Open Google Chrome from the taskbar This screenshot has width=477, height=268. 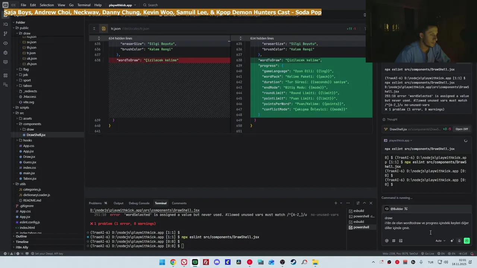coord(173,262)
